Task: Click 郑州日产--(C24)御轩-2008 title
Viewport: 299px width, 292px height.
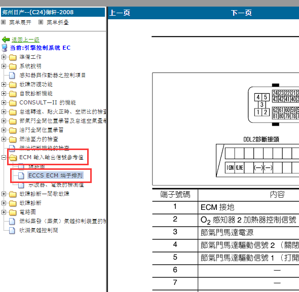Action: click(x=38, y=12)
